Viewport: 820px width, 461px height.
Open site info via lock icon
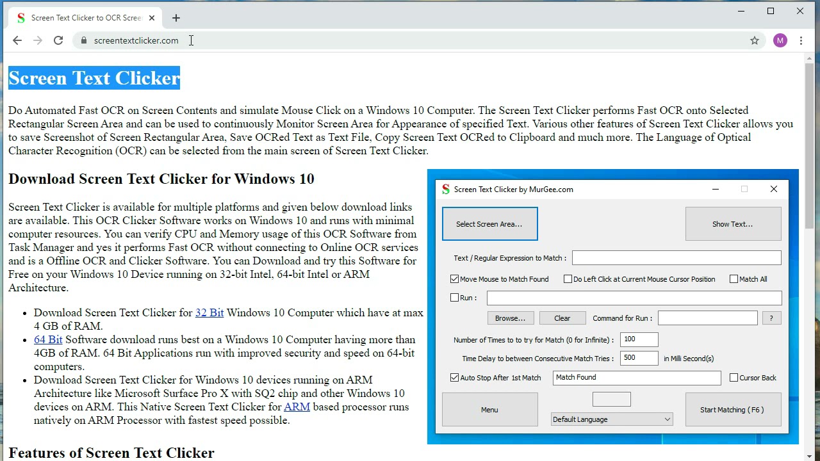click(83, 40)
